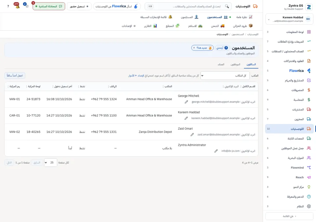316x222 pixels.
Task: Open مركز النمو in sidebar
Action: [x=289, y=187]
